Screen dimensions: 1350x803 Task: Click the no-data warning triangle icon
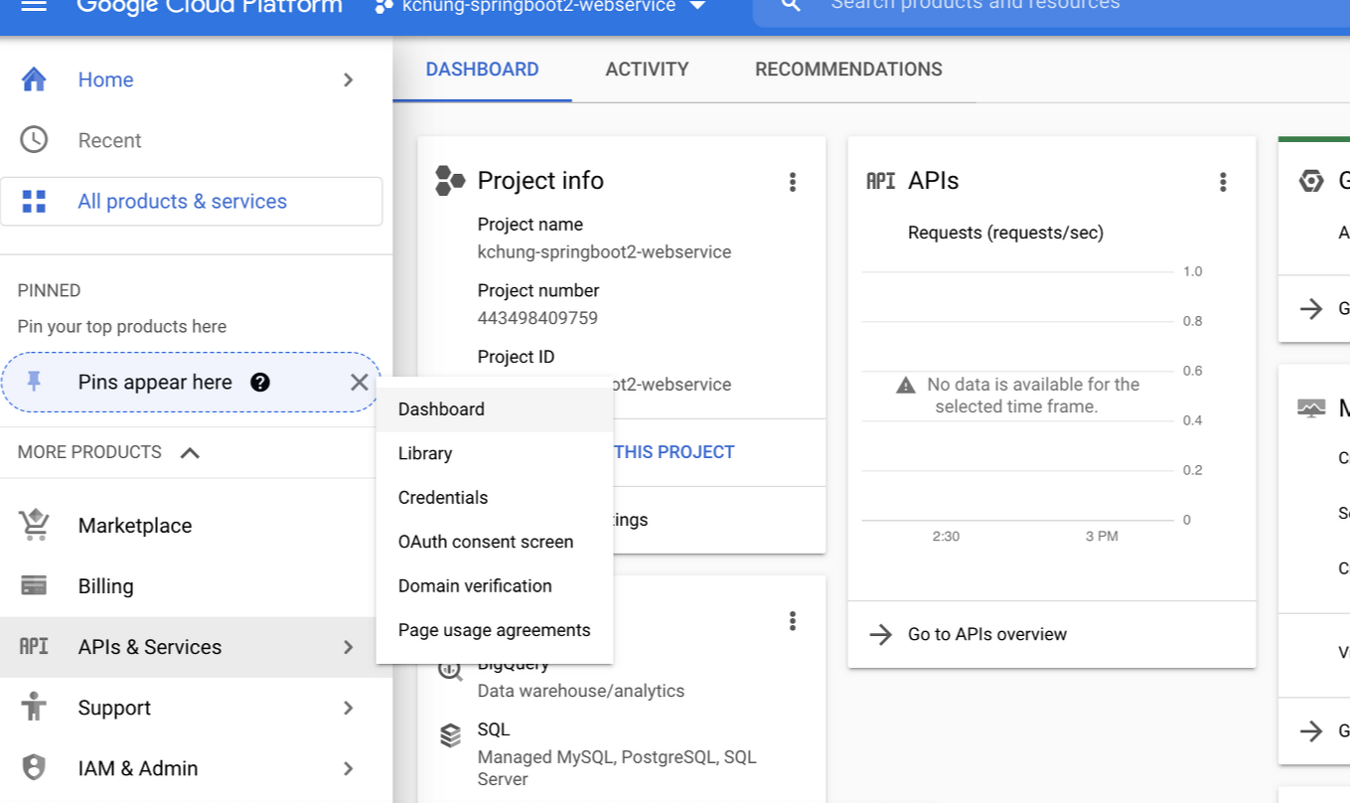click(906, 385)
